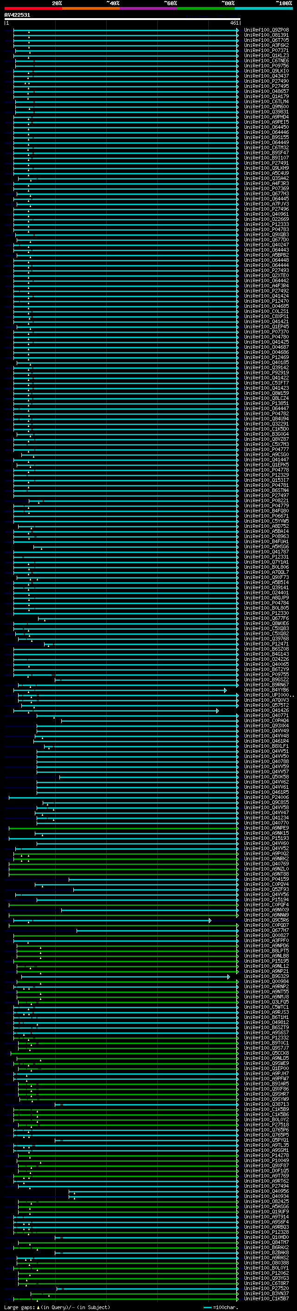The width and height of the screenshot is (297, 1311).
Task: Select UniRef100_Q9SWE9 label
Action: pyautogui.click(x=266, y=1063)
